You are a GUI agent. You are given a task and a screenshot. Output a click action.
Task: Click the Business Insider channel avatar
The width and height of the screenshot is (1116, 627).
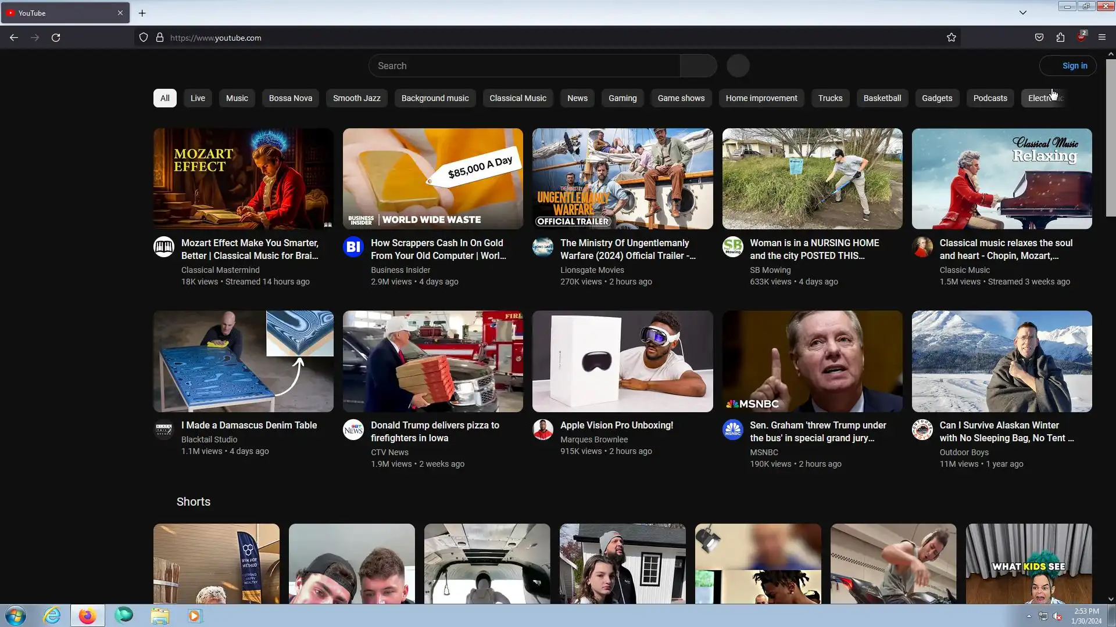tap(353, 247)
